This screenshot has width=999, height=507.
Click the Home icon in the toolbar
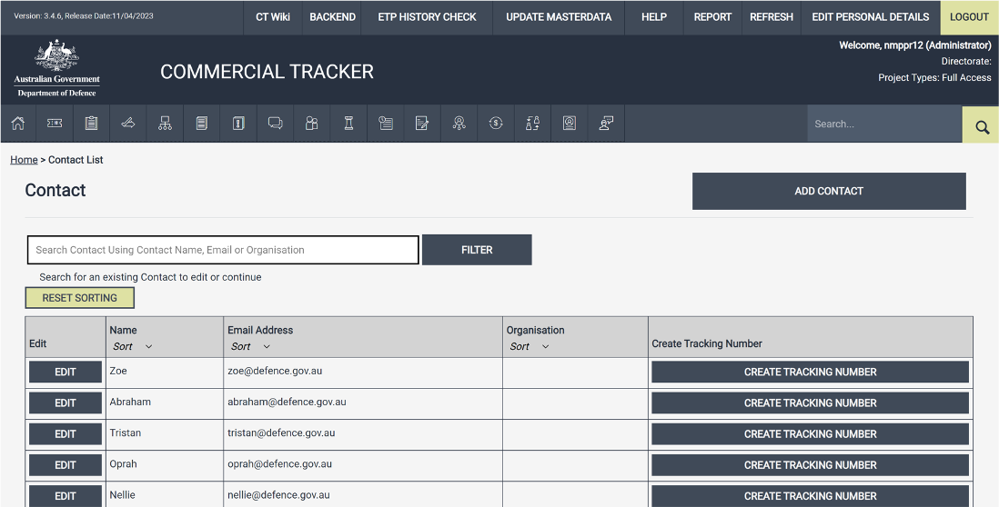tap(18, 124)
